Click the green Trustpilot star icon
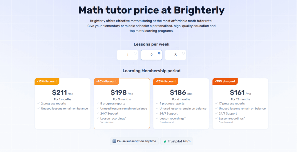This screenshot has height=152, width=297. pyautogui.click(x=165, y=141)
